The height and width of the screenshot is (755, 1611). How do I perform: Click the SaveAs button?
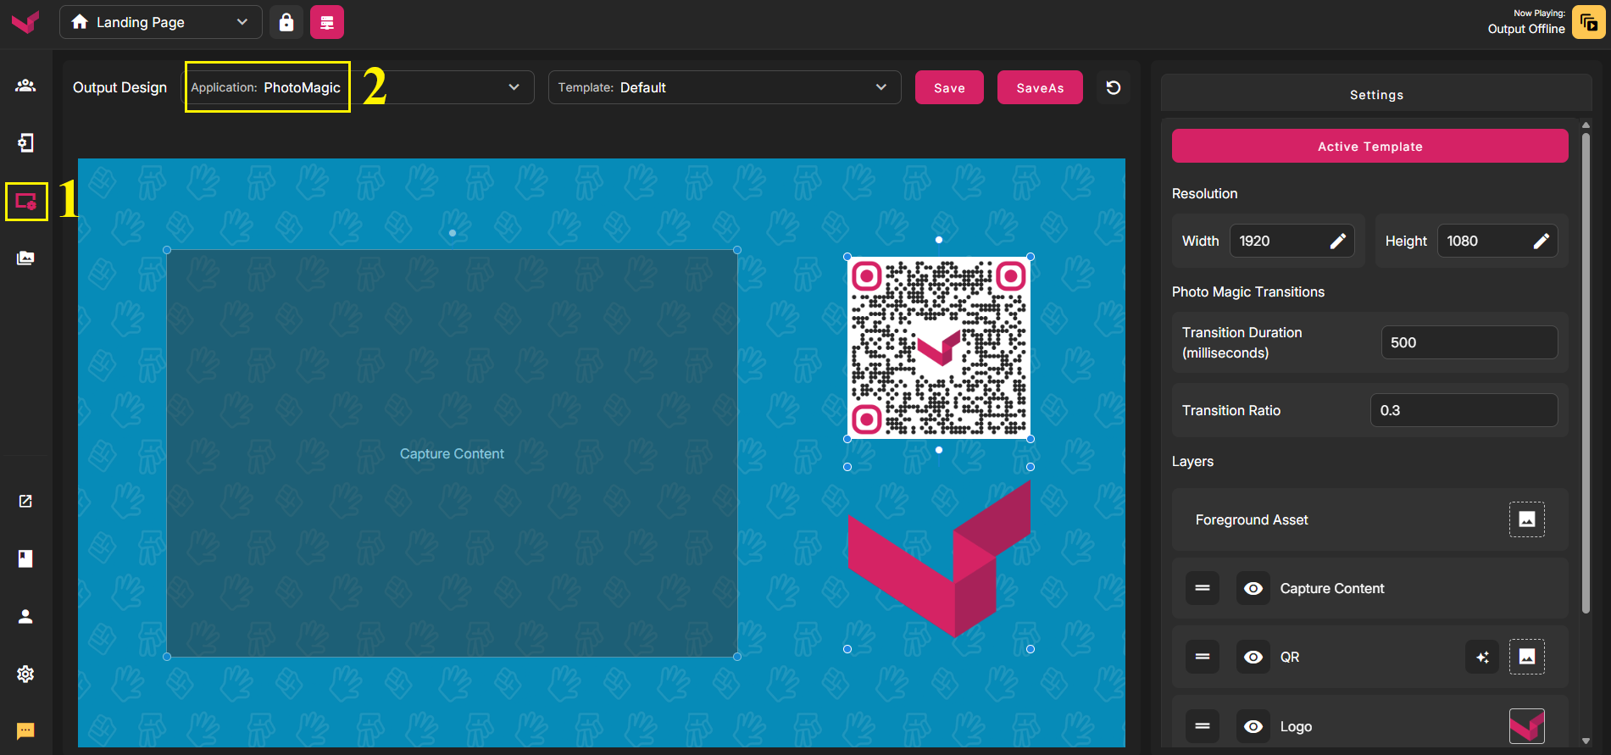click(1040, 87)
